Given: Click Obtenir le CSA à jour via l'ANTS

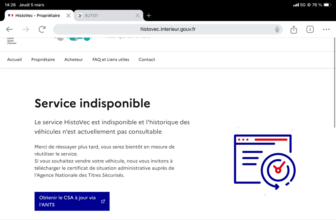Looking at the screenshot, I should [x=72, y=201].
